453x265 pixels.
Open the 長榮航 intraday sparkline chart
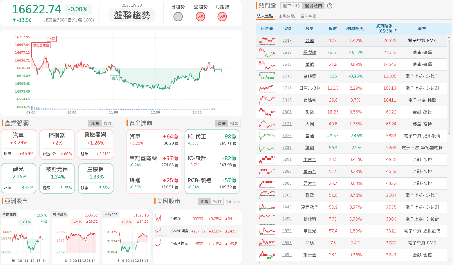[267, 52]
